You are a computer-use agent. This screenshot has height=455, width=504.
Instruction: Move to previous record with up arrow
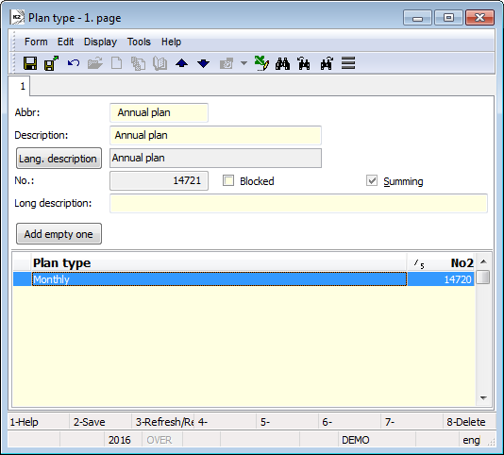pyautogui.click(x=181, y=63)
